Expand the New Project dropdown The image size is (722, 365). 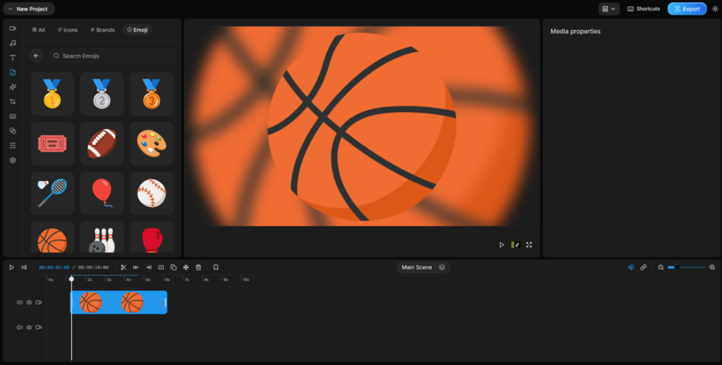(28, 9)
